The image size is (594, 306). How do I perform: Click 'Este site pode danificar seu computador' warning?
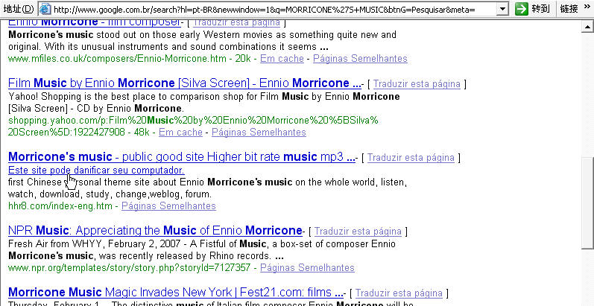(96, 170)
